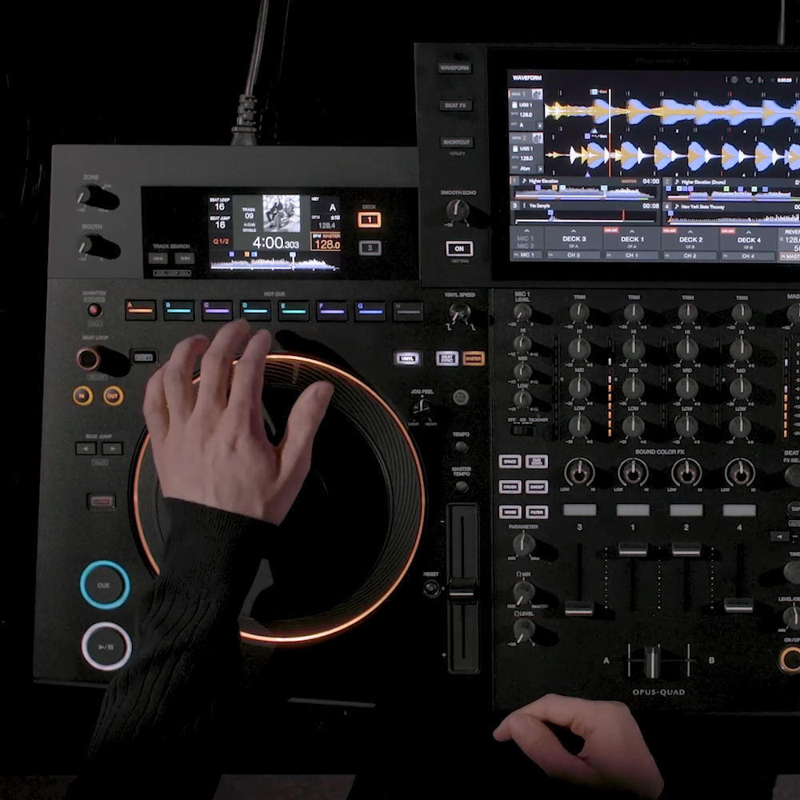Tap the Beat Jump forward arrow
Screen dimensions: 800x800
(x=112, y=449)
